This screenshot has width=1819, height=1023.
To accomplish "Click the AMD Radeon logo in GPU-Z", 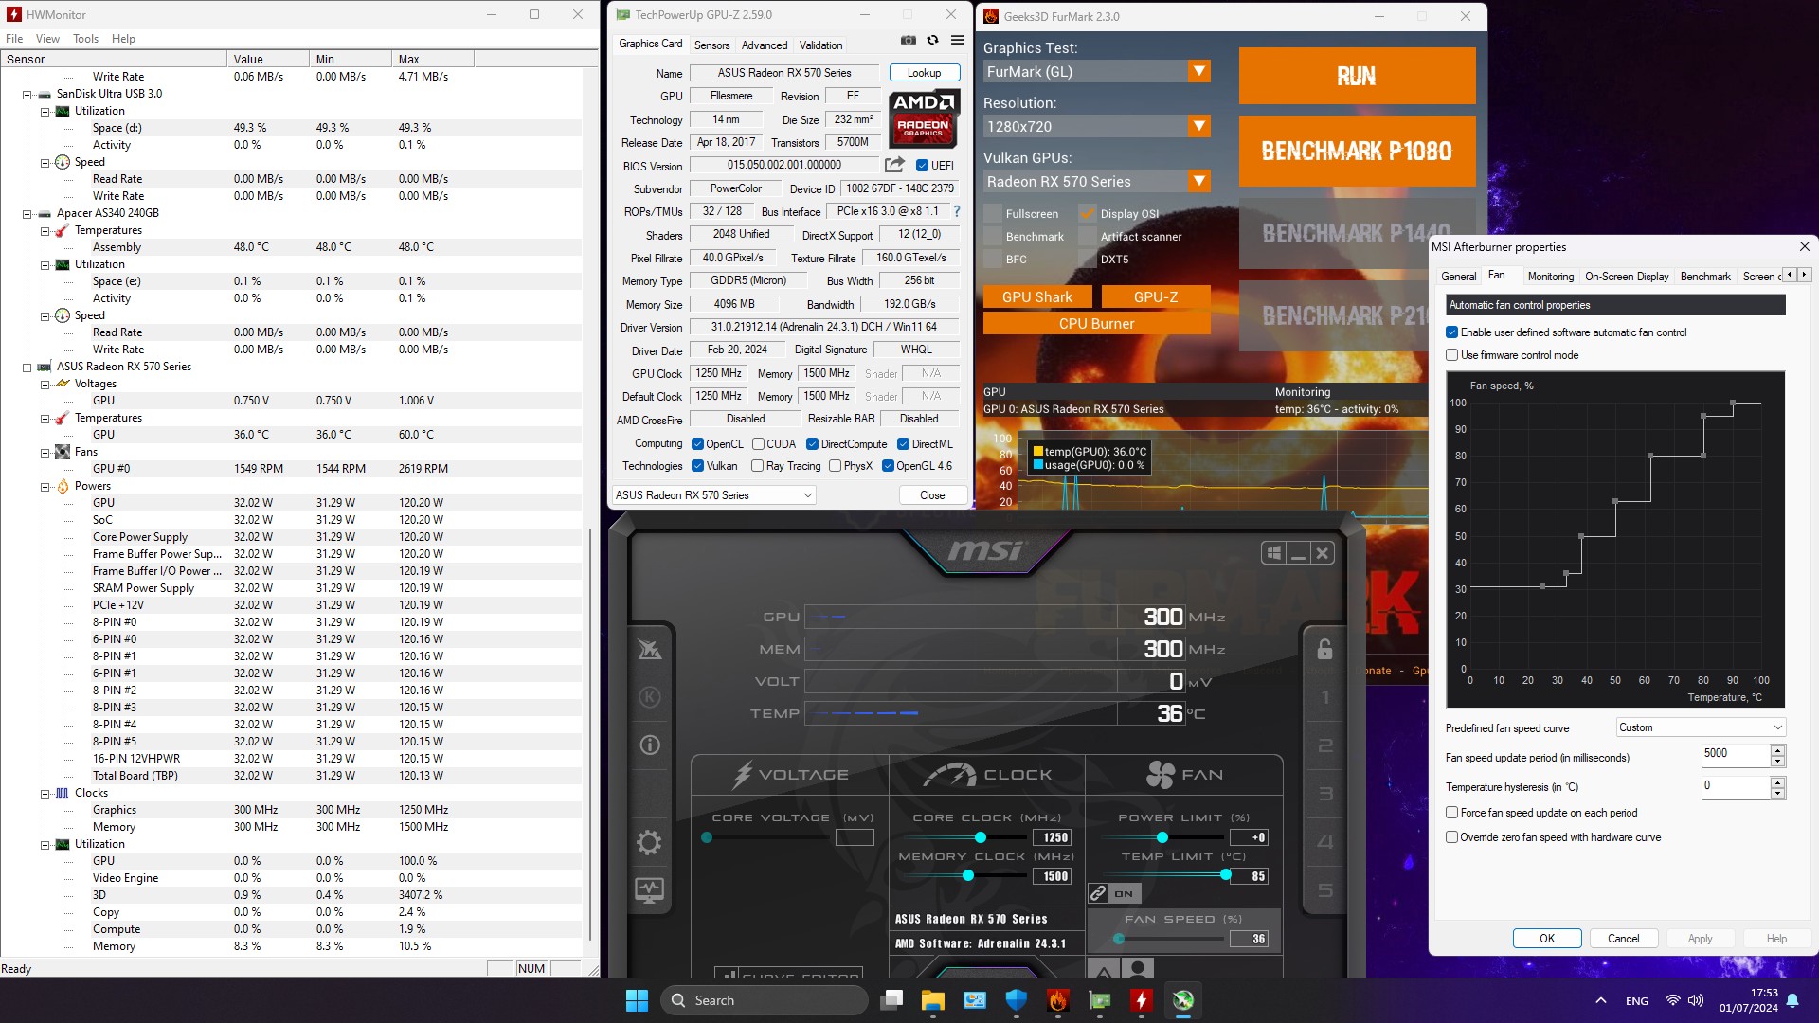I will click(924, 117).
